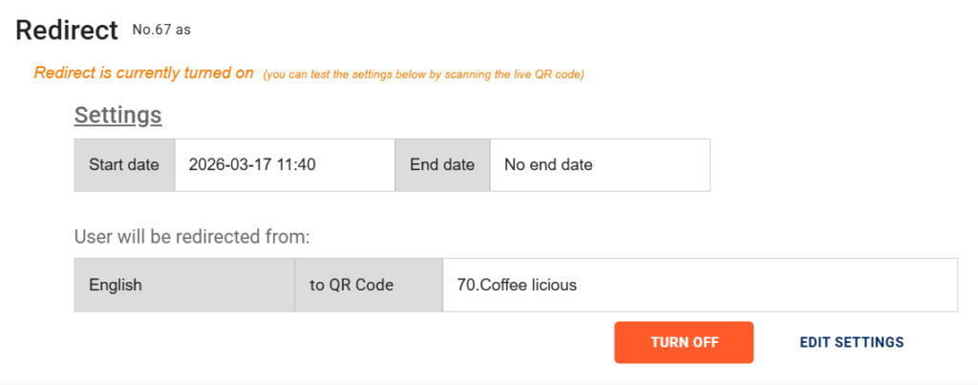Click the No.67 identifier beside the heading
The width and height of the screenshot is (978, 385).
[x=150, y=30]
